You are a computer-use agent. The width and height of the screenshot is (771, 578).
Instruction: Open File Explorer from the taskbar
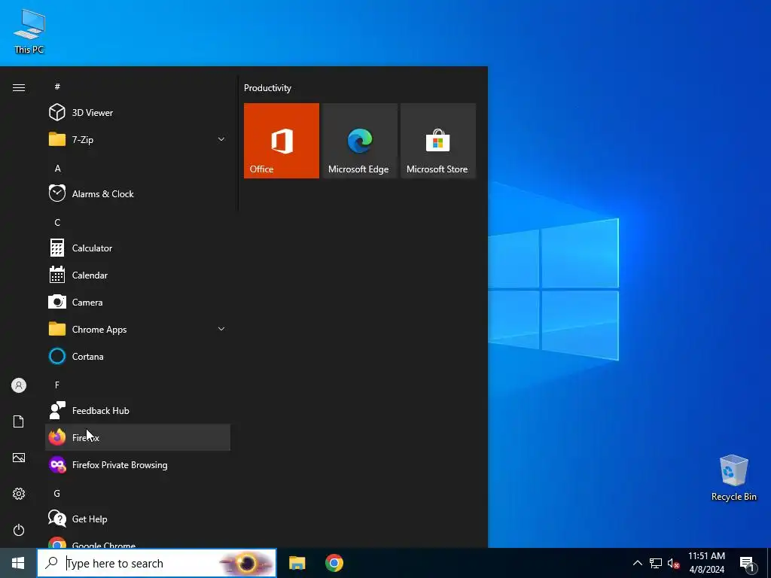[x=297, y=563]
